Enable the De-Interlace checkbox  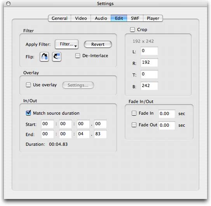pos(78,56)
